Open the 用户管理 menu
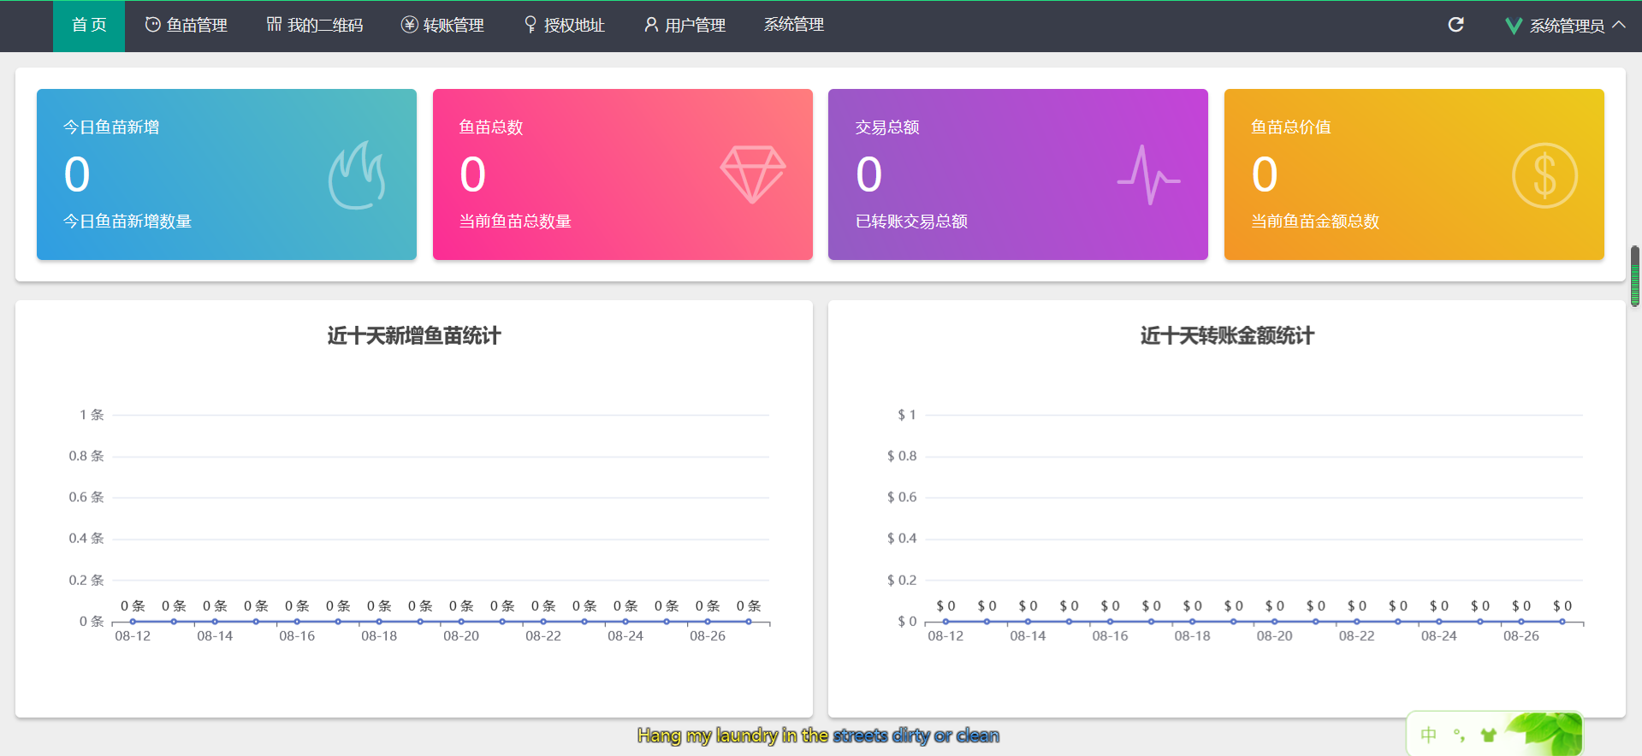Viewport: 1642px width, 756px height. click(x=685, y=26)
